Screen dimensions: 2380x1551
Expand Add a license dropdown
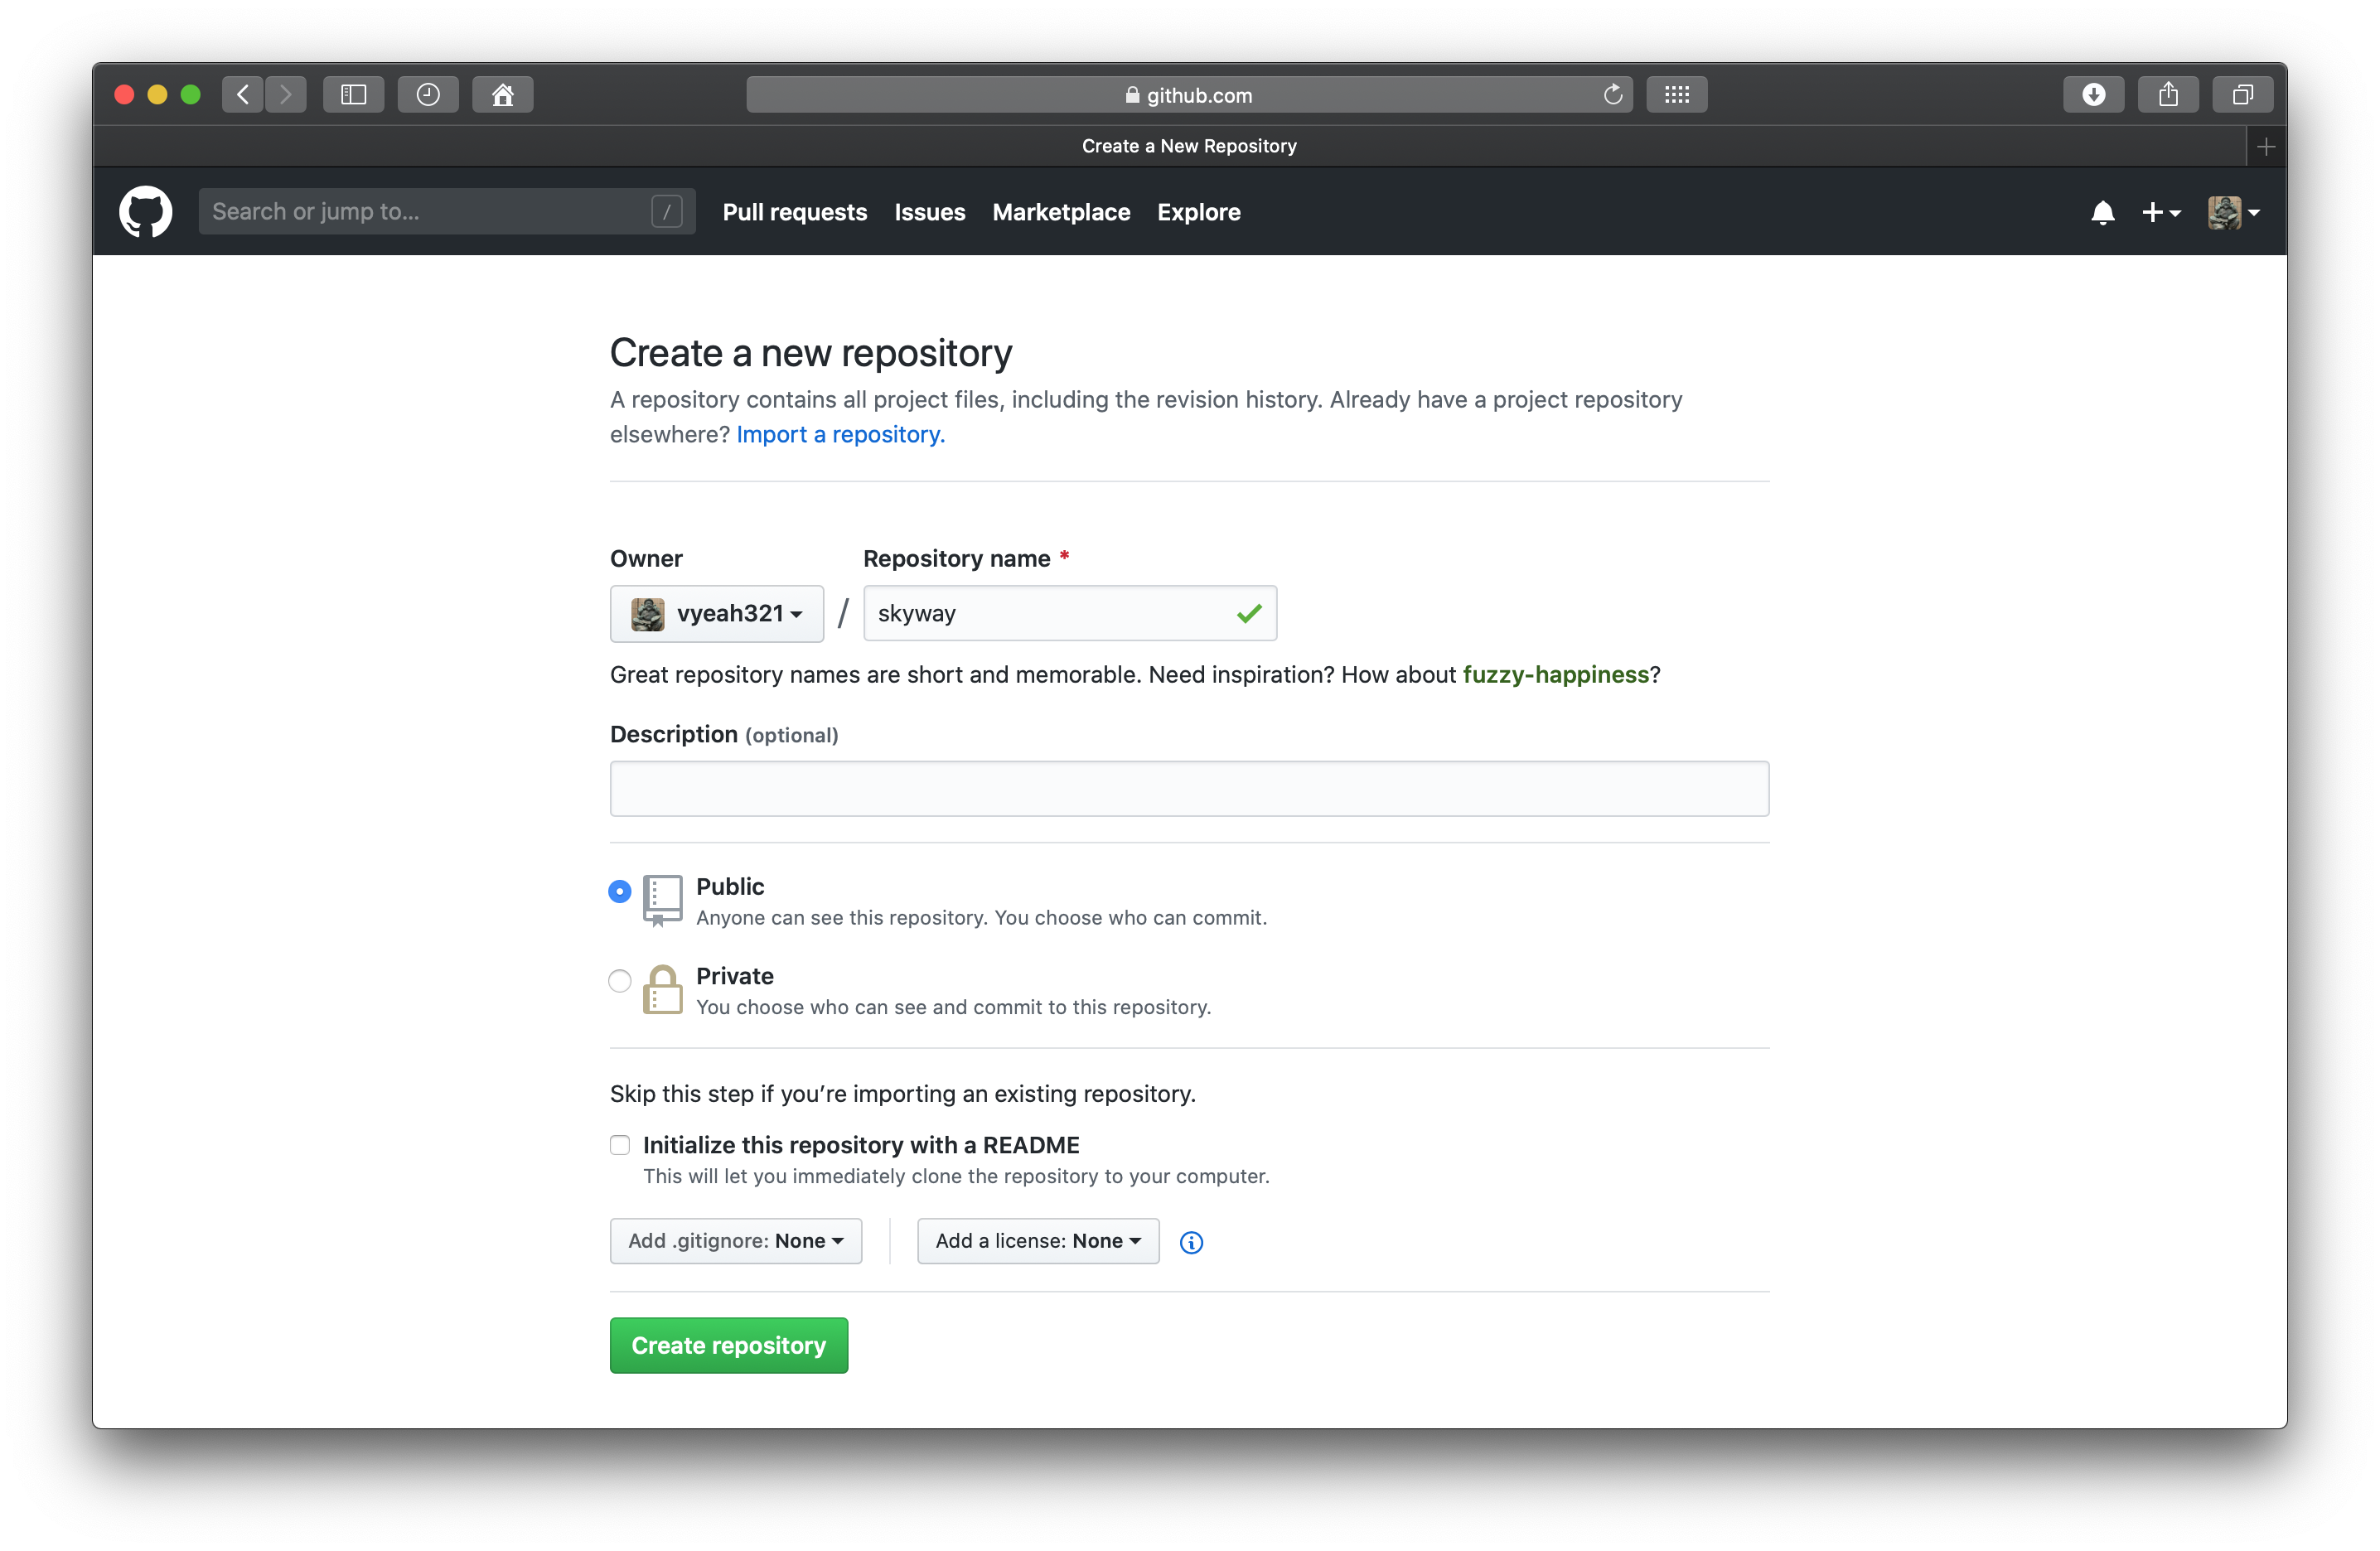tap(1038, 1241)
